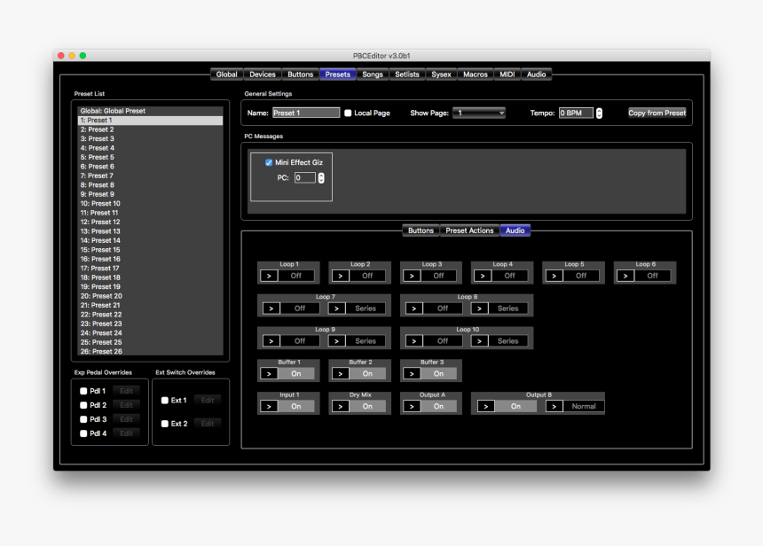Click Loop 7 arrow beside Off
Screen dimensions: 763x546
(271, 308)
